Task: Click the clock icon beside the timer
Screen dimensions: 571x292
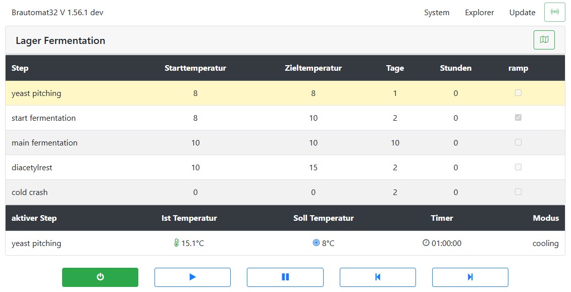Action: tap(426, 243)
